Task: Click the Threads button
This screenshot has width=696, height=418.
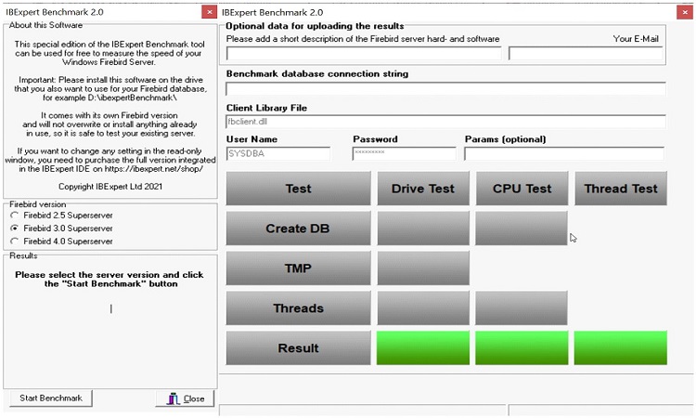Action: 298,308
